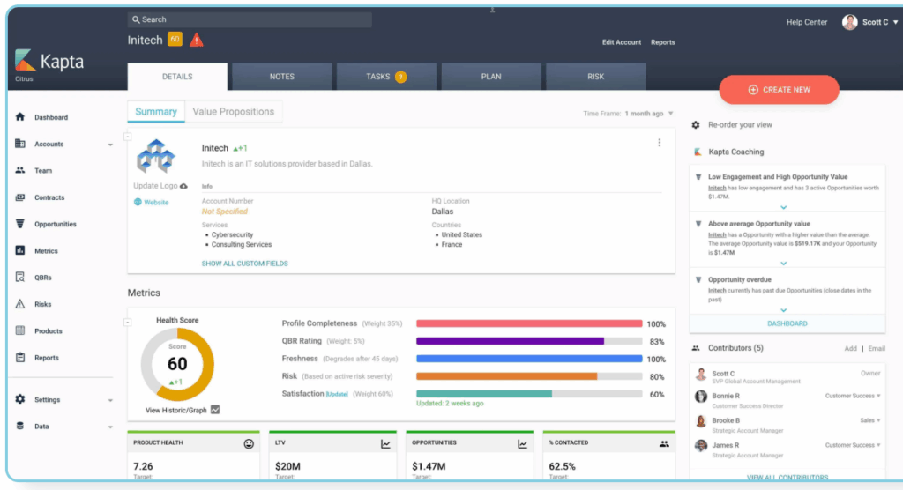Click the Health Score donut chart

pos(177,364)
